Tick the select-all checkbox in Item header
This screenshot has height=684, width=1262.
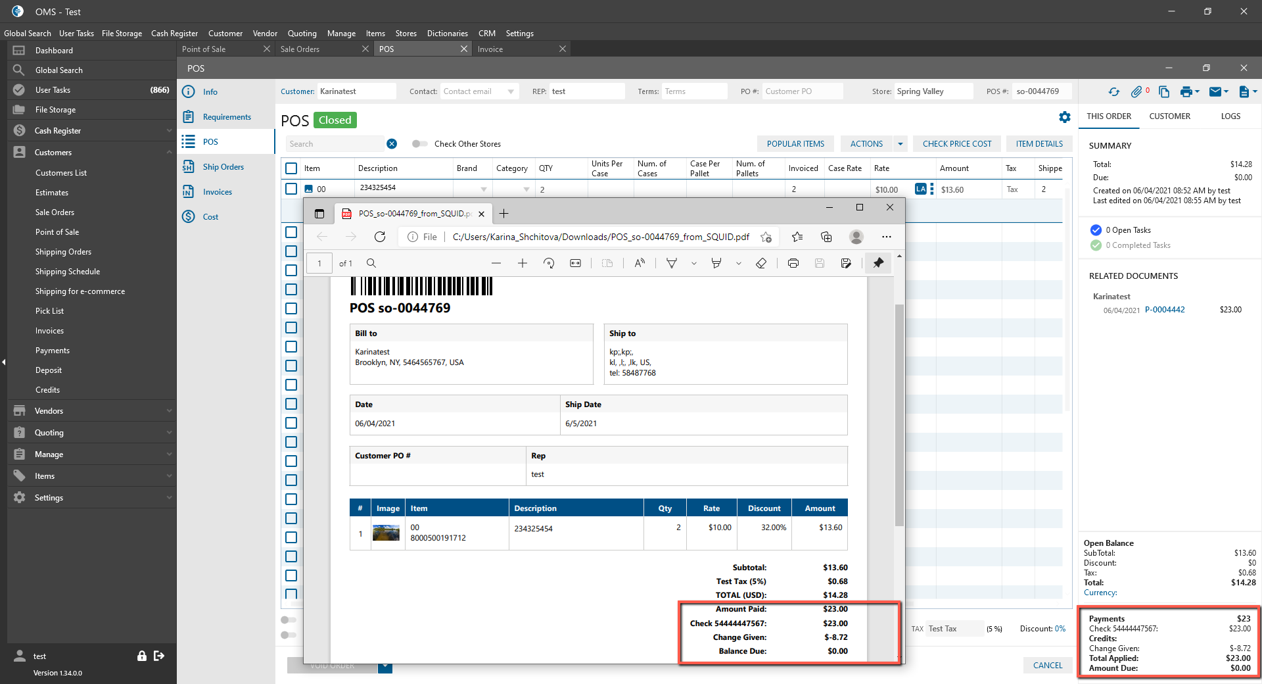coord(291,168)
